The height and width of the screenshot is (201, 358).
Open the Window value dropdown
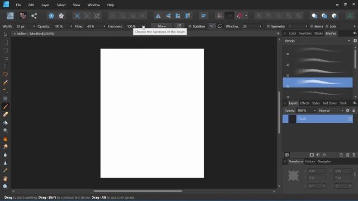(x=260, y=26)
